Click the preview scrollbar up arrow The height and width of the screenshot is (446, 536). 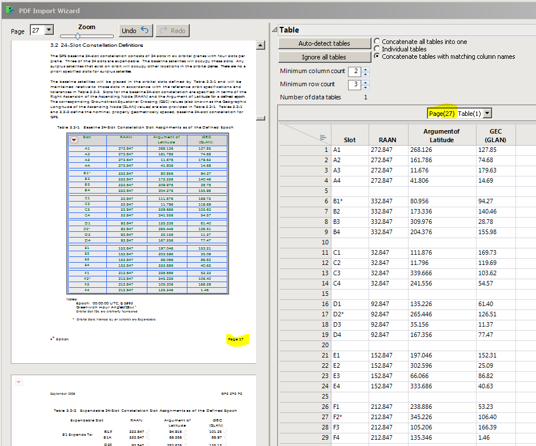tap(261, 45)
